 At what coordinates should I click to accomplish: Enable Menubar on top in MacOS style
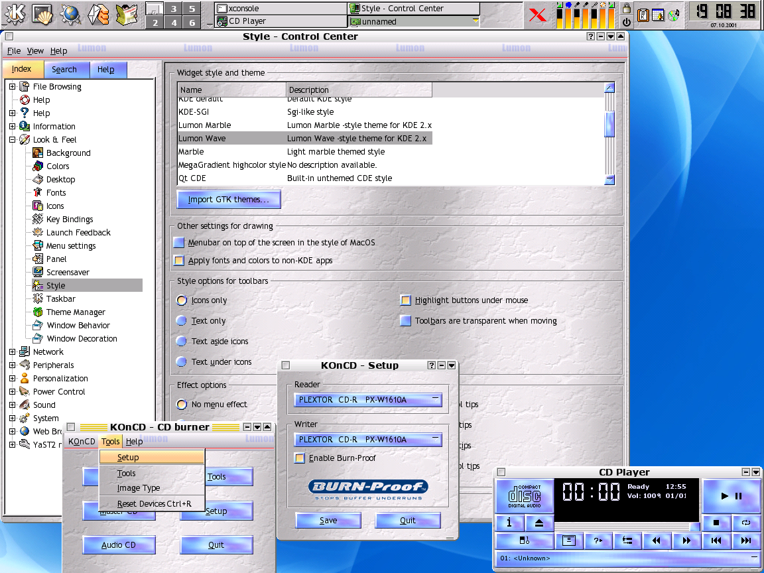pyautogui.click(x=179, y=242)
